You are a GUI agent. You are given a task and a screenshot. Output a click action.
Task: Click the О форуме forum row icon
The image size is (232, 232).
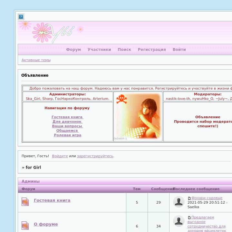pyautogui.click(x=25, y=226)
